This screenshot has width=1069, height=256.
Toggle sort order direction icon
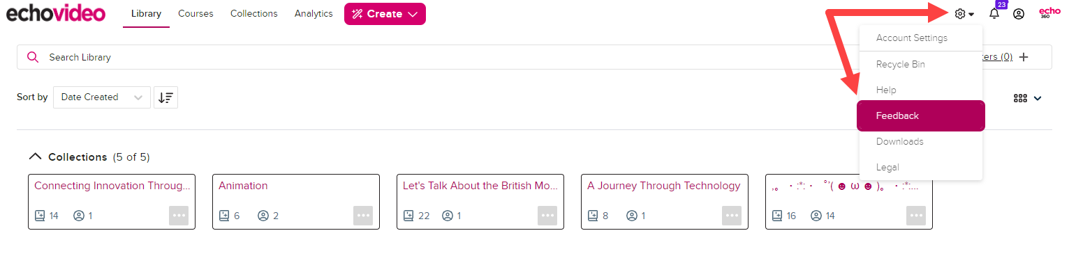165,97
